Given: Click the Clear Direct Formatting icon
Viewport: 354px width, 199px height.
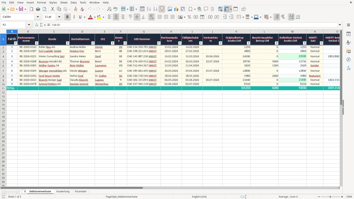Looking at the screenshot, I should [82, 9].
